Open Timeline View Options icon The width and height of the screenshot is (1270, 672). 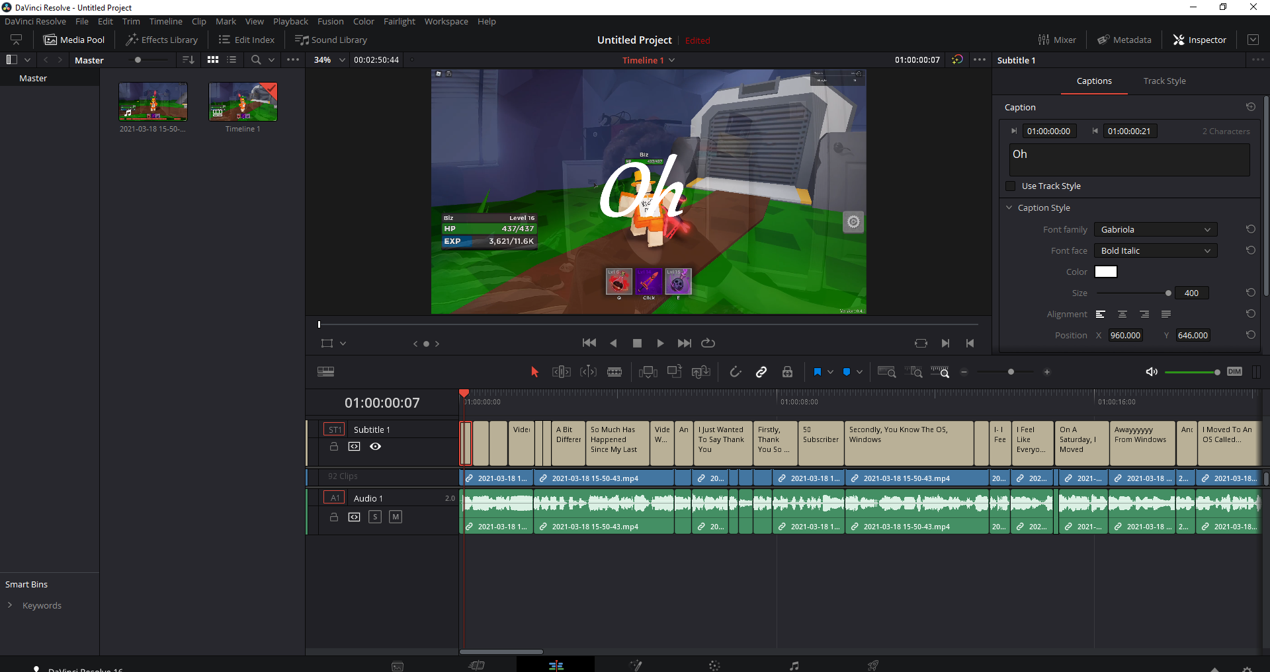pos(325,372)
